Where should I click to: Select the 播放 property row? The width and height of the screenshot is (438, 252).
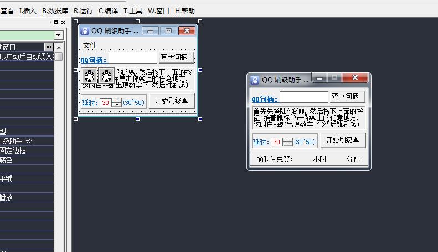coord(27,198)
